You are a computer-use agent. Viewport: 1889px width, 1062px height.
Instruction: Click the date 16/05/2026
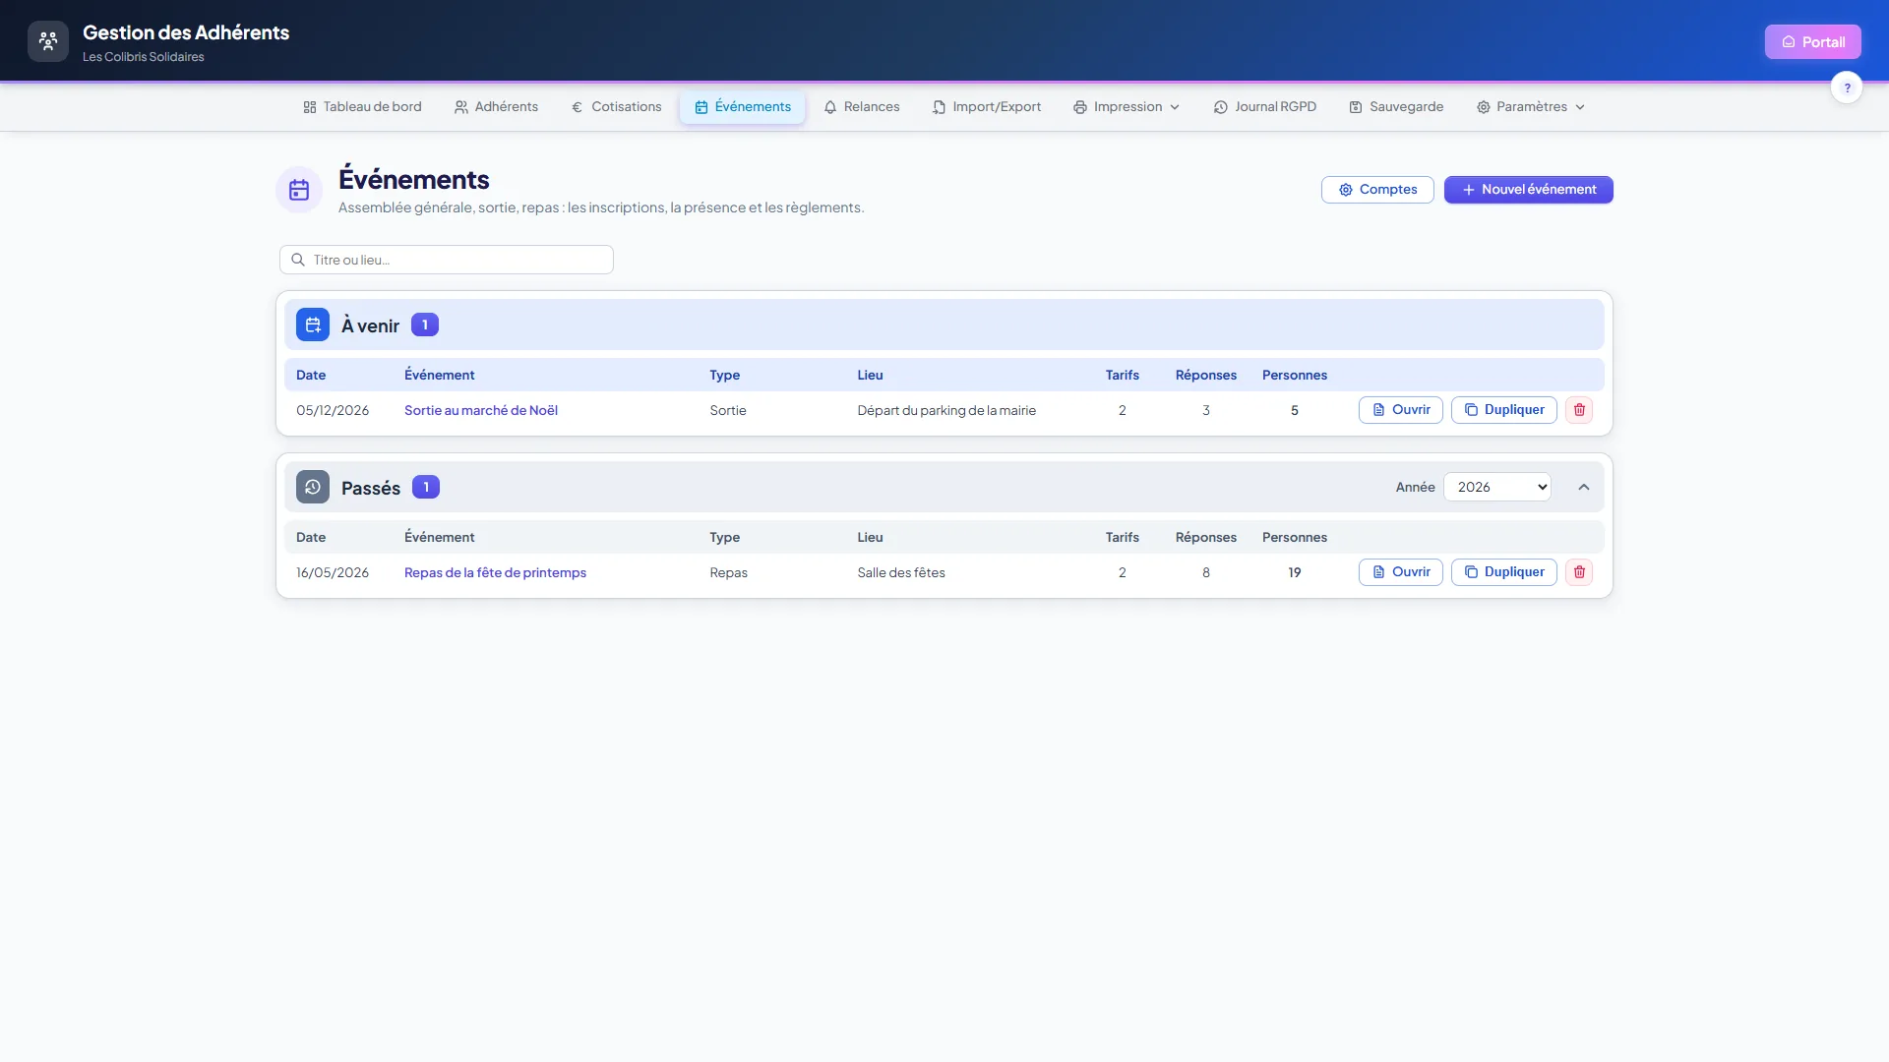point(333,572)
